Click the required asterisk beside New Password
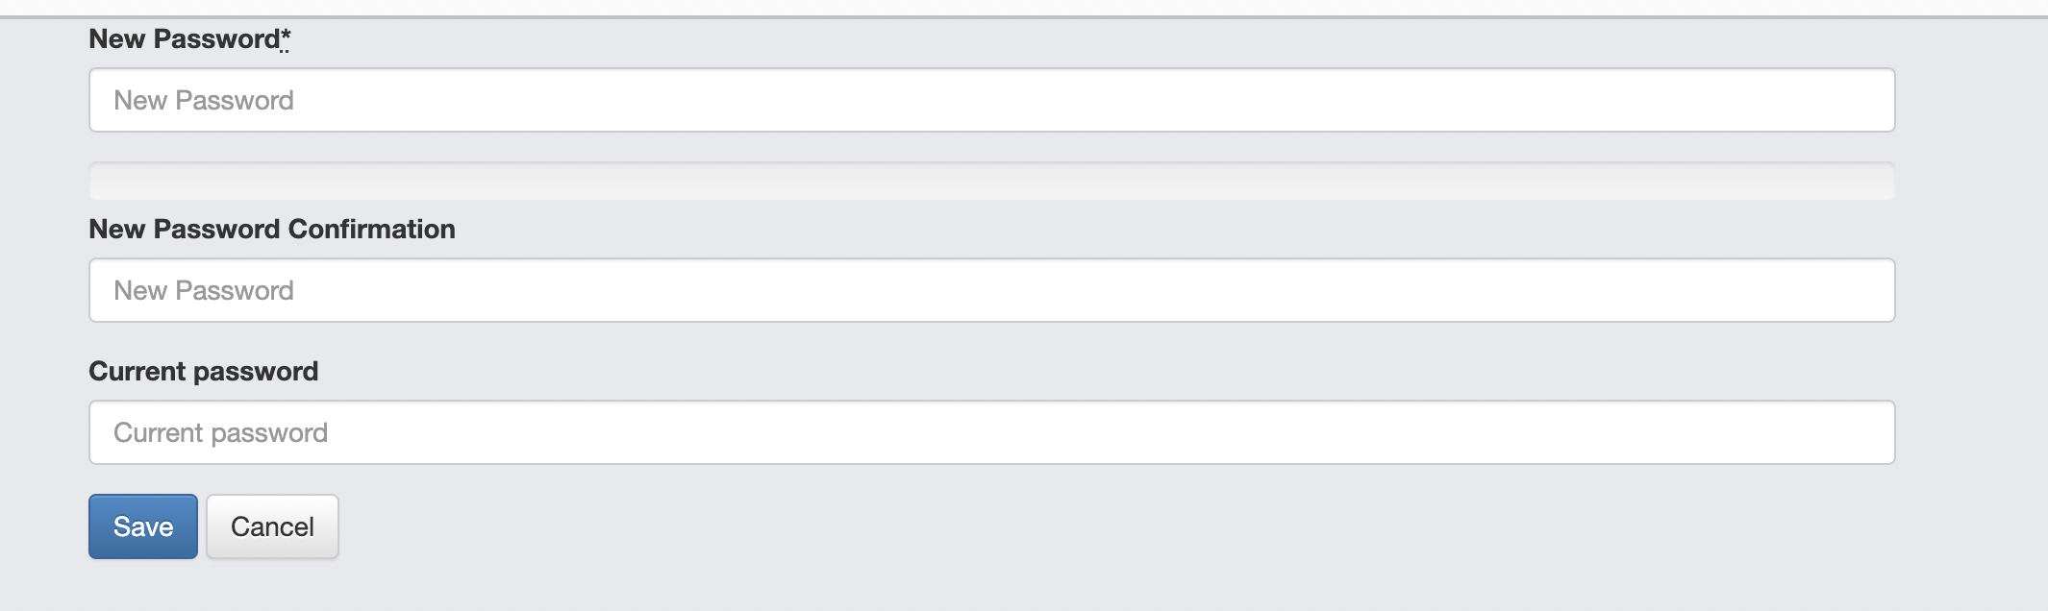This screenshot has width=2048, height=611. tap(286, 37)
